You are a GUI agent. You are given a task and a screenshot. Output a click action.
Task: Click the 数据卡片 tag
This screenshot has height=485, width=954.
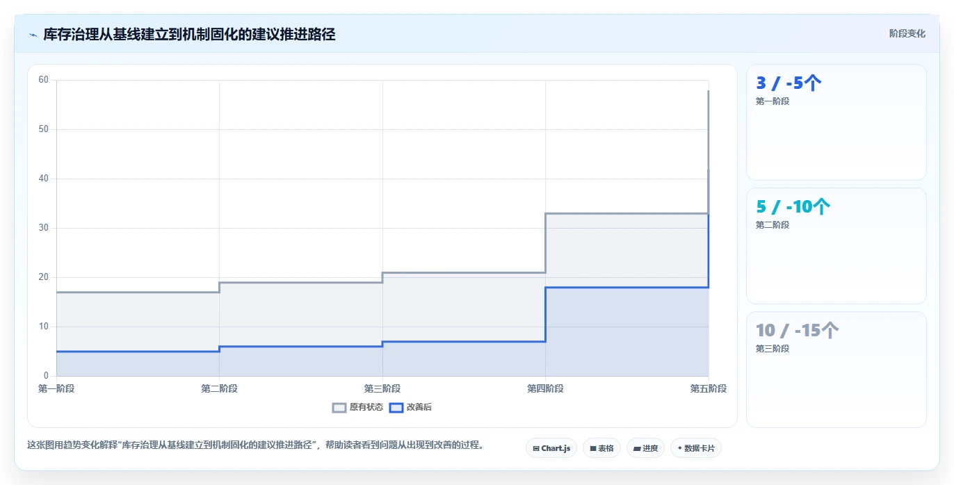(696, 448)
